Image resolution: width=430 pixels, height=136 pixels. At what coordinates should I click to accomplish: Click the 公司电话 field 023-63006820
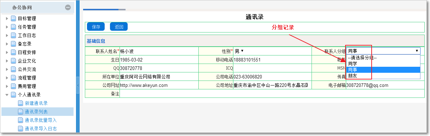click(x=272, y=77)
